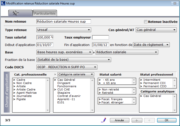The width and height of the screenshot is (180, 126).
Task: Click the > arrow before Catégorie salariale dropdown
Action: (55, 75)
